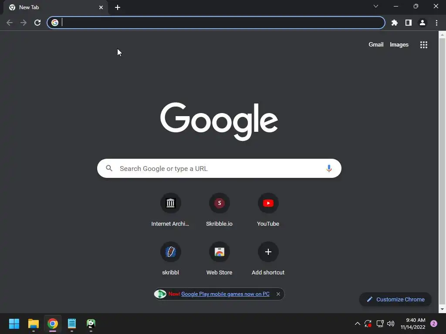
Task: Dismiss the Google Play games promo
Action: click(x=278, y=294)
